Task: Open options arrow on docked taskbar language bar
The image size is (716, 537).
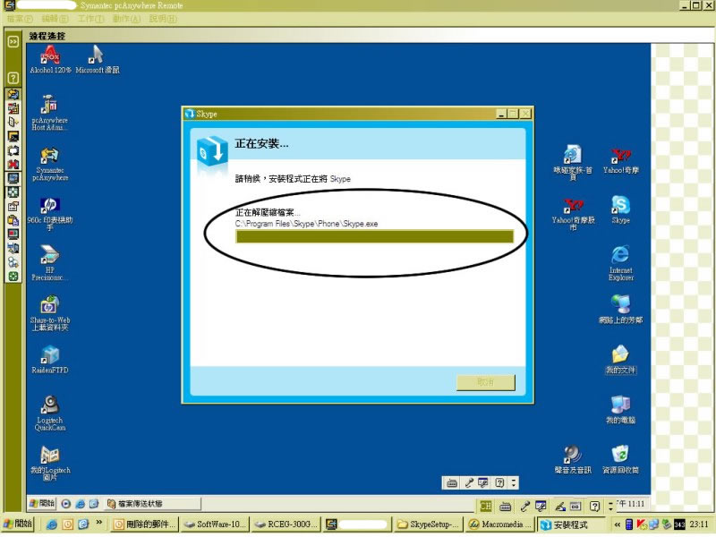Action: pyautogui.click(x=611, y=506)
